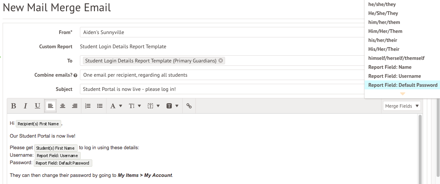Toggle underline formatting
The width and height of the screenshot is (440, 184).
tap(38, 106)
